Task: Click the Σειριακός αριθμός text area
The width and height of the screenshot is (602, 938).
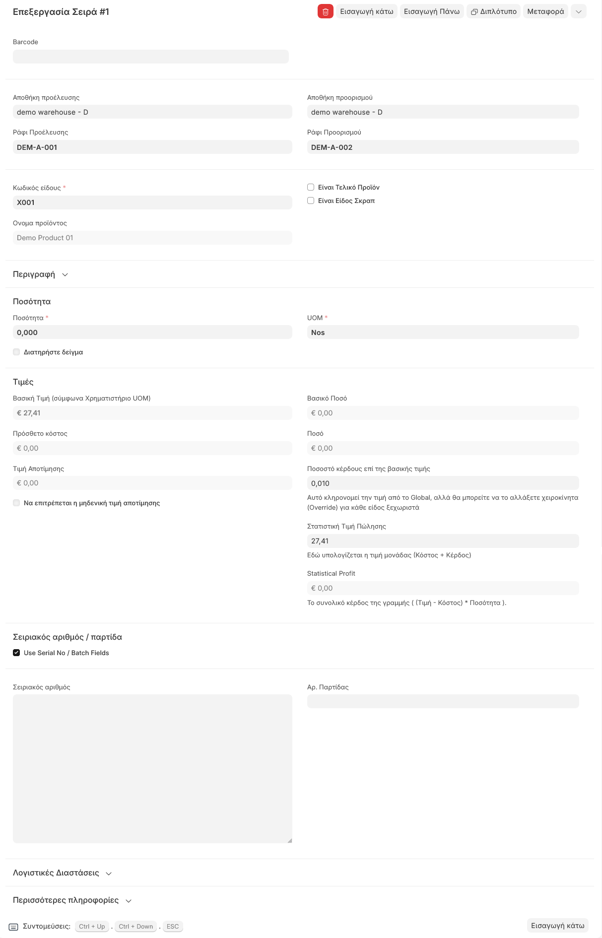Action: tap(152, 768)
